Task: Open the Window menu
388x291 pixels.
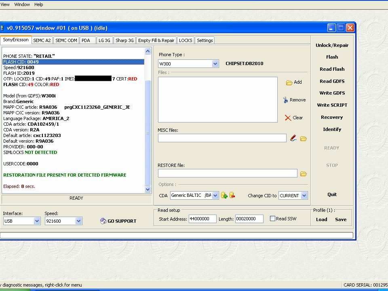Action: pyautogui.click(x=22, y=4)
